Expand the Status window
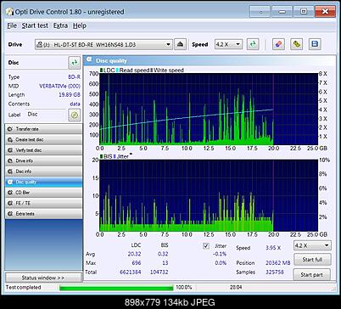341x309 pixels. (43, 278)
